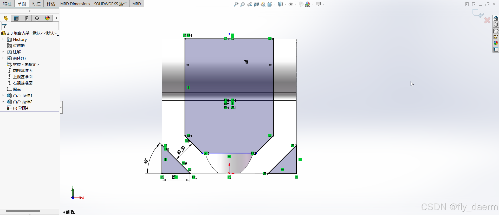The height and width of the screenshot is (215, 499).
Task: Click the feature tree panel collapse handle
Action: 61,107
